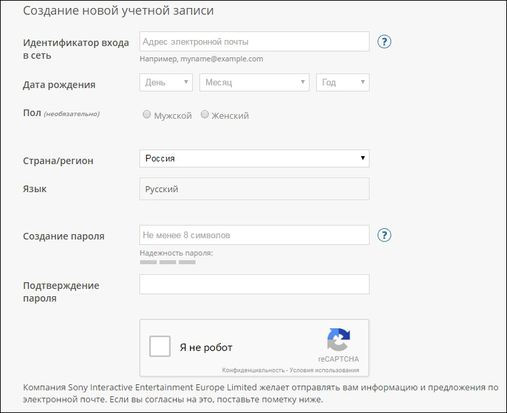Expand the Страна/регион dropdown showing Россия
The width and height of the screenshot is (507, 413).
coord(254,158)
